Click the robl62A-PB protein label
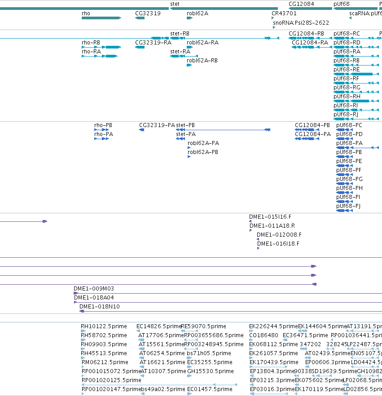The width and height of the screenshot is (382, 396). coord(203,152)
